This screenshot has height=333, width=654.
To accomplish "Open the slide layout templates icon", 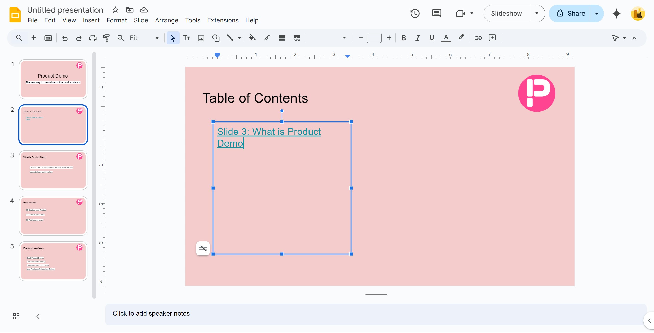I will [x=48, y=38].
